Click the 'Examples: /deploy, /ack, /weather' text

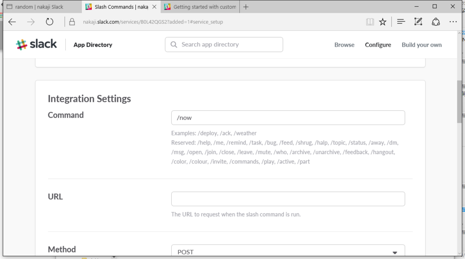point(214,133)
